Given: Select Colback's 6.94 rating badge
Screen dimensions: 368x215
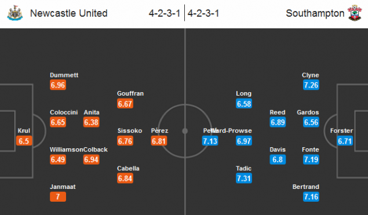Looking at the screenshot, I should coord(92,159).
